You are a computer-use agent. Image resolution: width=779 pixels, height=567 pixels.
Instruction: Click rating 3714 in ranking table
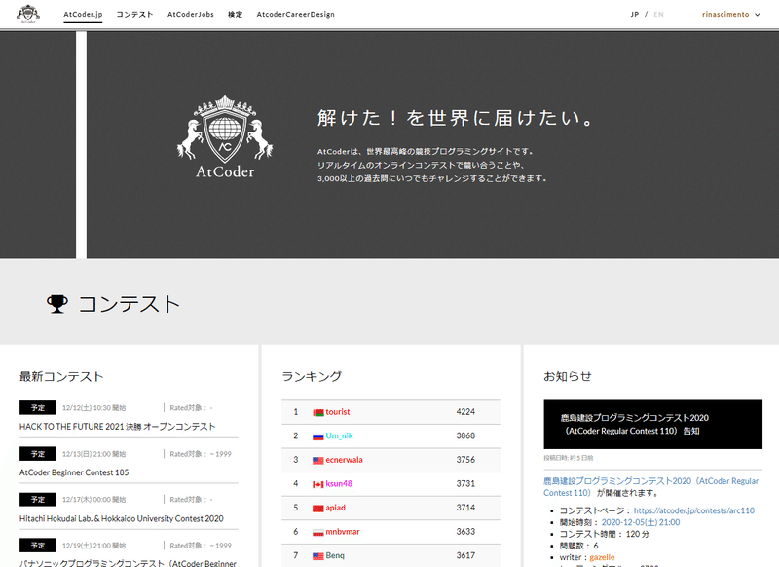(465, 508)
